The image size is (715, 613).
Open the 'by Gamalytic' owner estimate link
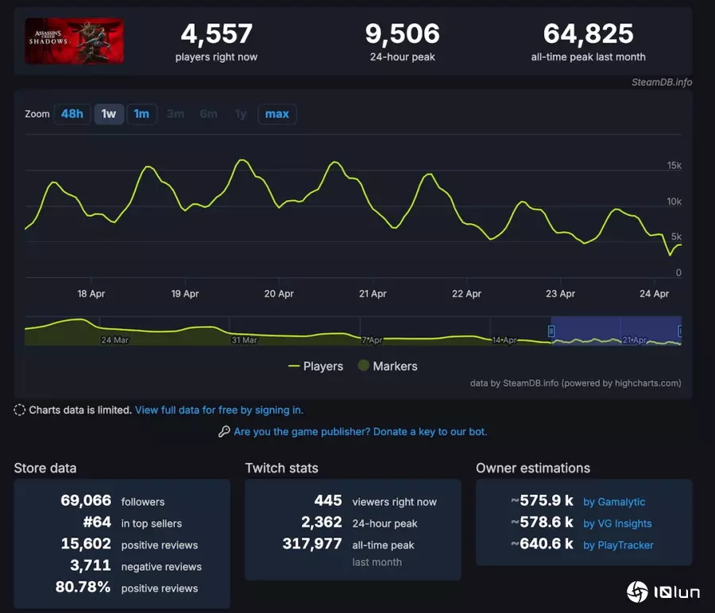click(614, 502)
